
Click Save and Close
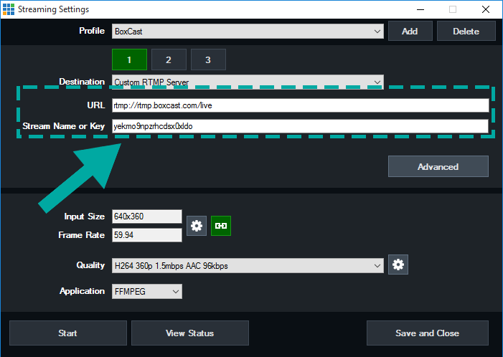point(427,333)
